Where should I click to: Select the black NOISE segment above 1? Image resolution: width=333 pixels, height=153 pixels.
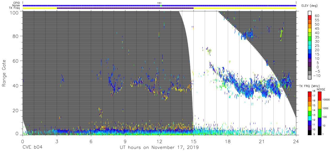click(x=320, y=131)
